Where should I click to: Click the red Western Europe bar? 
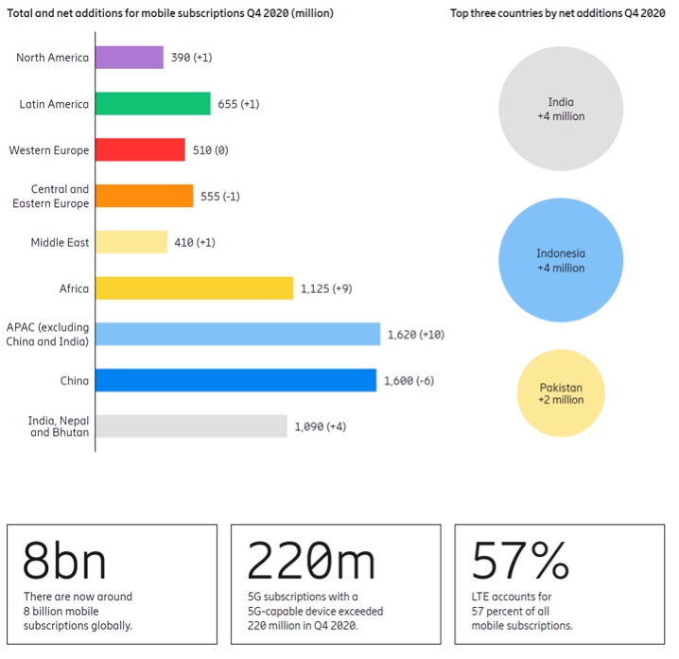[x=140, y=150]
